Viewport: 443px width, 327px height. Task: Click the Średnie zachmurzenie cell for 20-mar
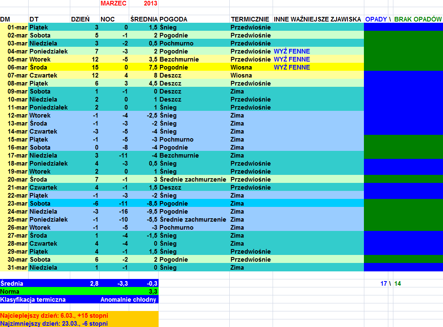pyautogui.click(x=193, y=180)
